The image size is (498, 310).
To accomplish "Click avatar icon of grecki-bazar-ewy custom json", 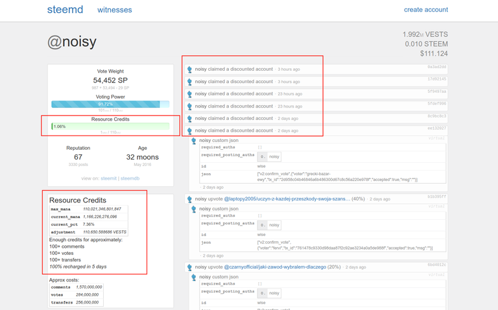I will tap(194, 141).
